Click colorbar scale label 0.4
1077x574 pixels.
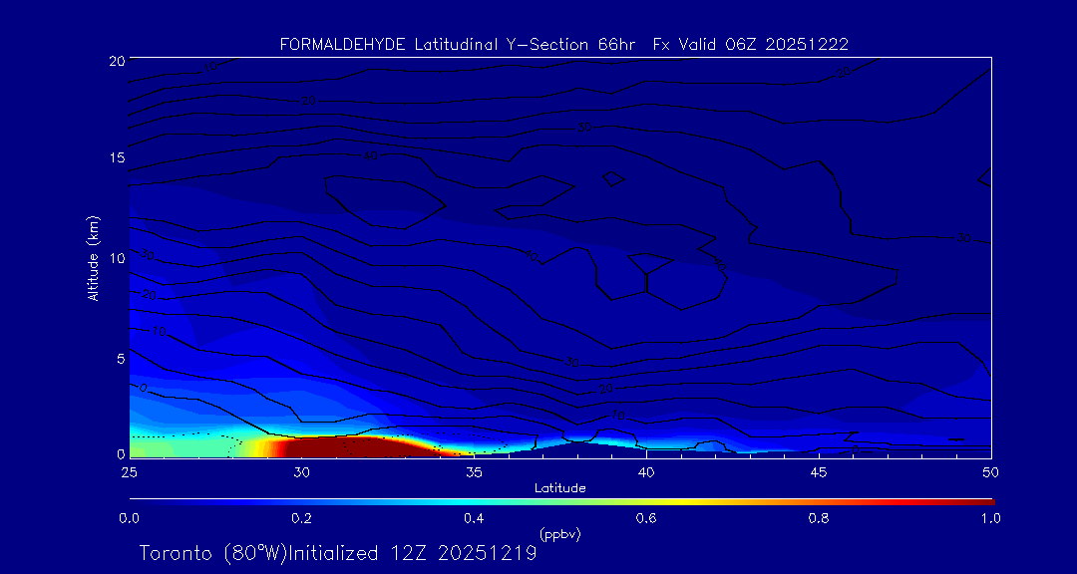[x=474, y=518]
